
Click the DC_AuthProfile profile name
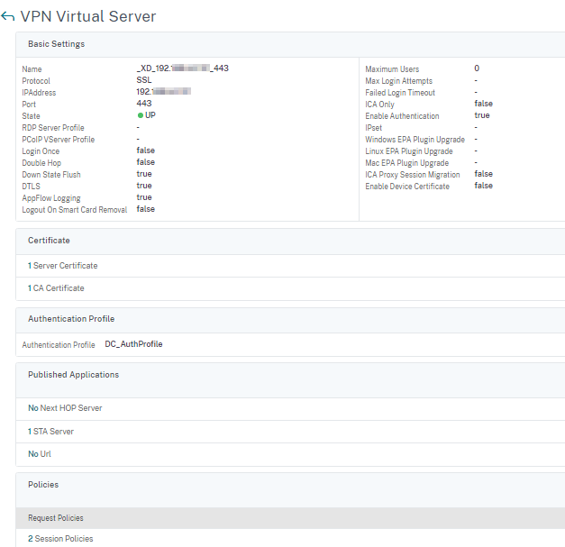133,344
